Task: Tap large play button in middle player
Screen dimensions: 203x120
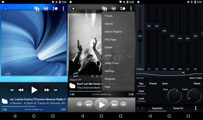Action: point(101,105)
